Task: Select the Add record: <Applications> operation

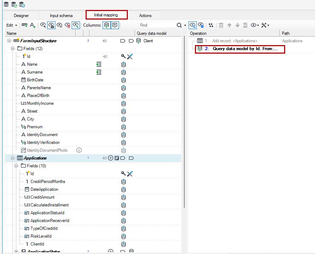Action: (235, 41)
